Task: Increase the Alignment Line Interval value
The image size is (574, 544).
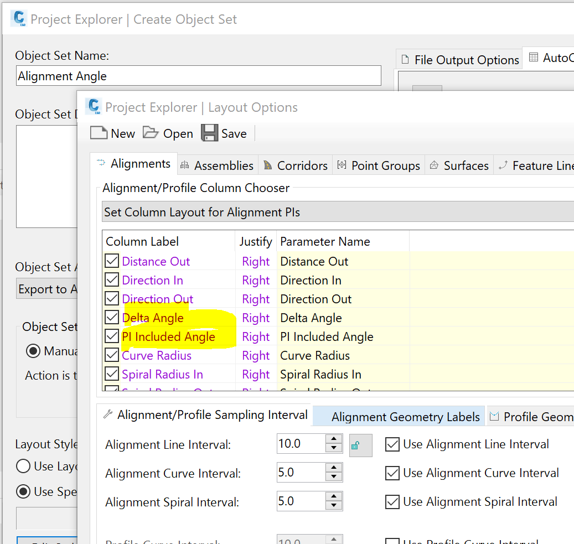Action: pos(334,439)
